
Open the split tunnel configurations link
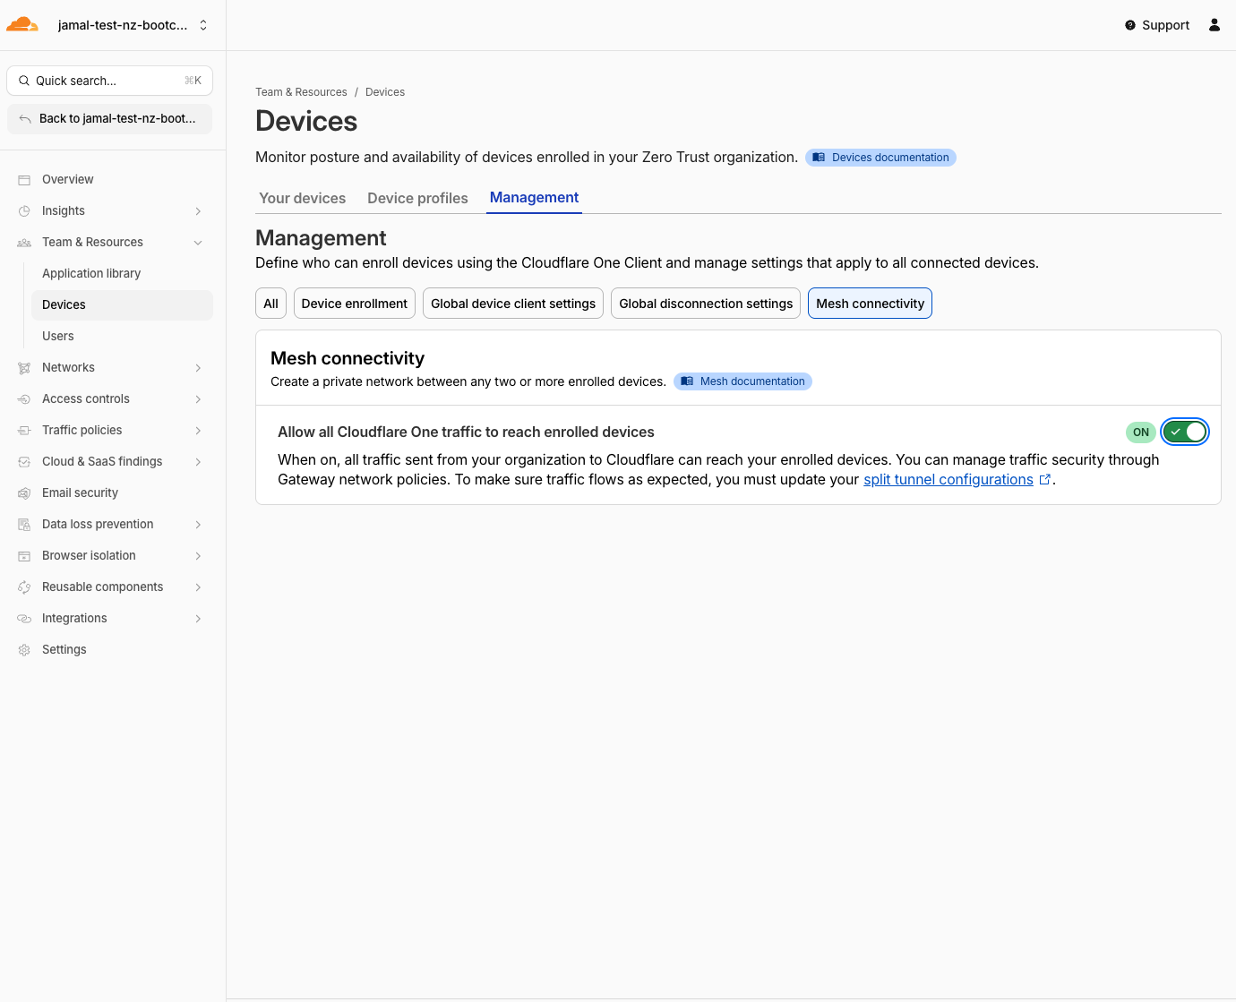(948, 480)
